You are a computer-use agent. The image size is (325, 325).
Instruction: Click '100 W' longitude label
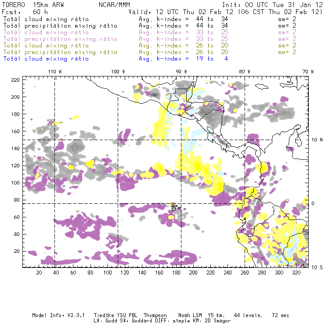pos(118,72)
